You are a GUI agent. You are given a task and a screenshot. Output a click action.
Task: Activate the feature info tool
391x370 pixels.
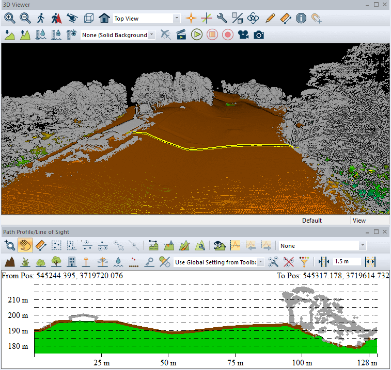(301, 19)
